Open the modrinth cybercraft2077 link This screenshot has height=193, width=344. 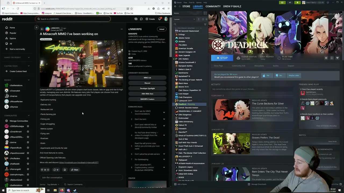pos(79,162)
